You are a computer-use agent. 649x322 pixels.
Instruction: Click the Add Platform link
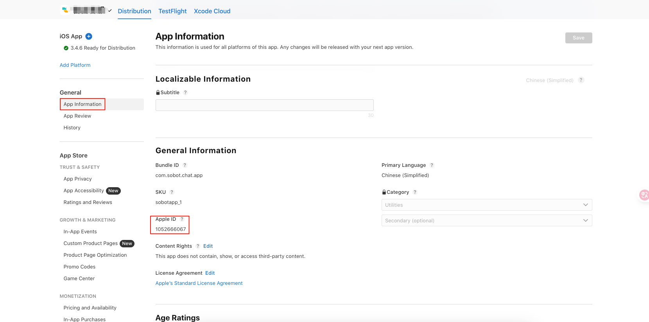click(75, 65)
